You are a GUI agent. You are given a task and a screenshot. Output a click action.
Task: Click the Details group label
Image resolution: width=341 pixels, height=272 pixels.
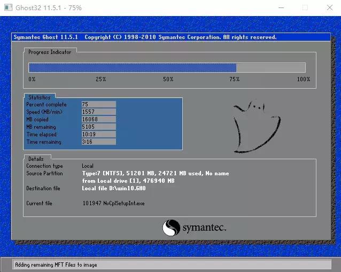(x=36, y=159)
